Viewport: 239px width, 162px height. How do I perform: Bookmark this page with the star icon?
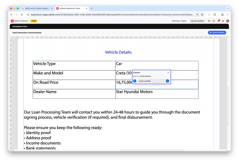coord(202,15)
